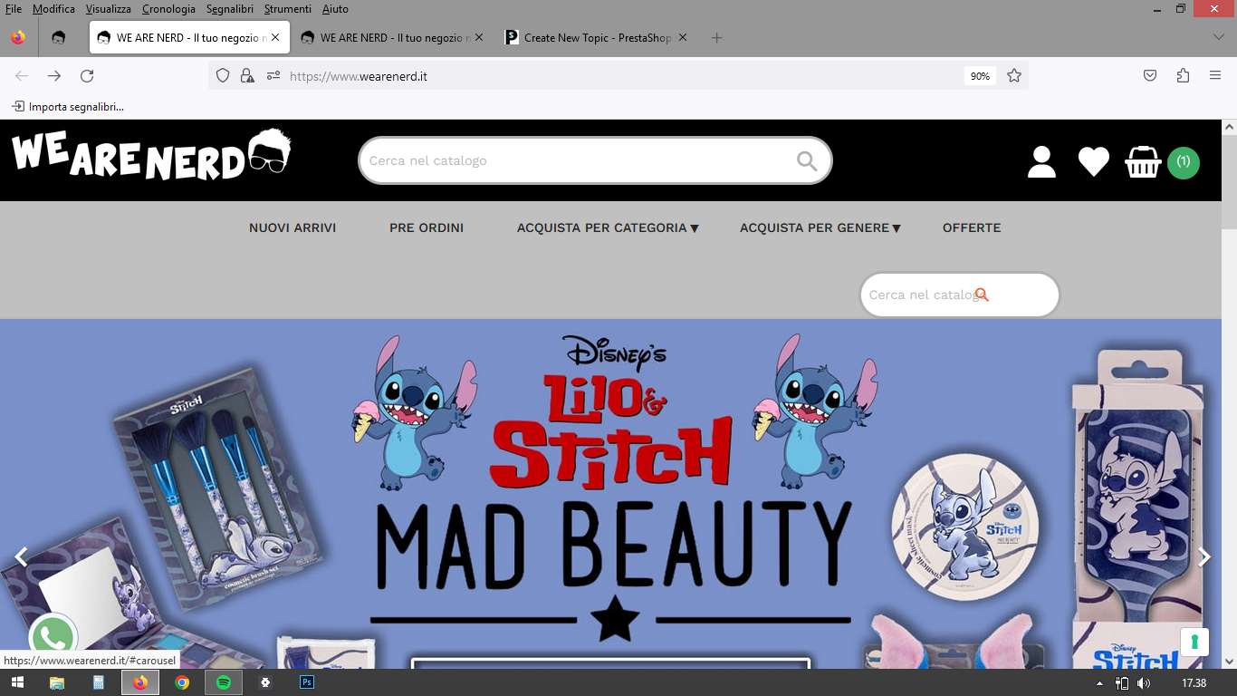1237x696 pixels.
Task: Open a new tab with plus button
Action: point(716,38)
